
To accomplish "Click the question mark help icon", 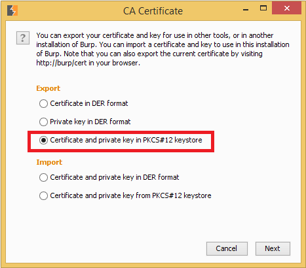I will click(x=23, y=38).
